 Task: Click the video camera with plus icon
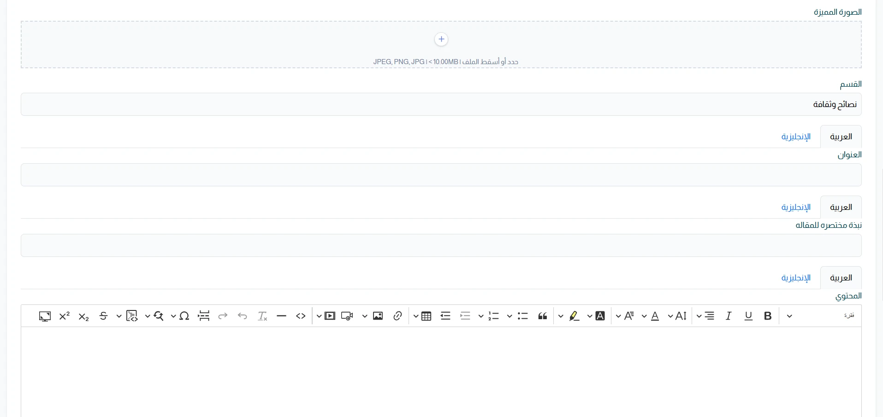347,316
